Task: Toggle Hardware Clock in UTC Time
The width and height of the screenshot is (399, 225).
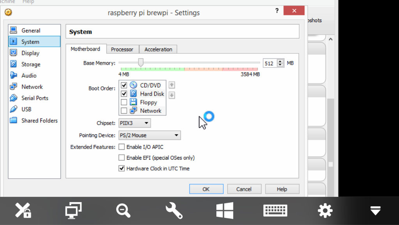Action: [x=122, y=168]
